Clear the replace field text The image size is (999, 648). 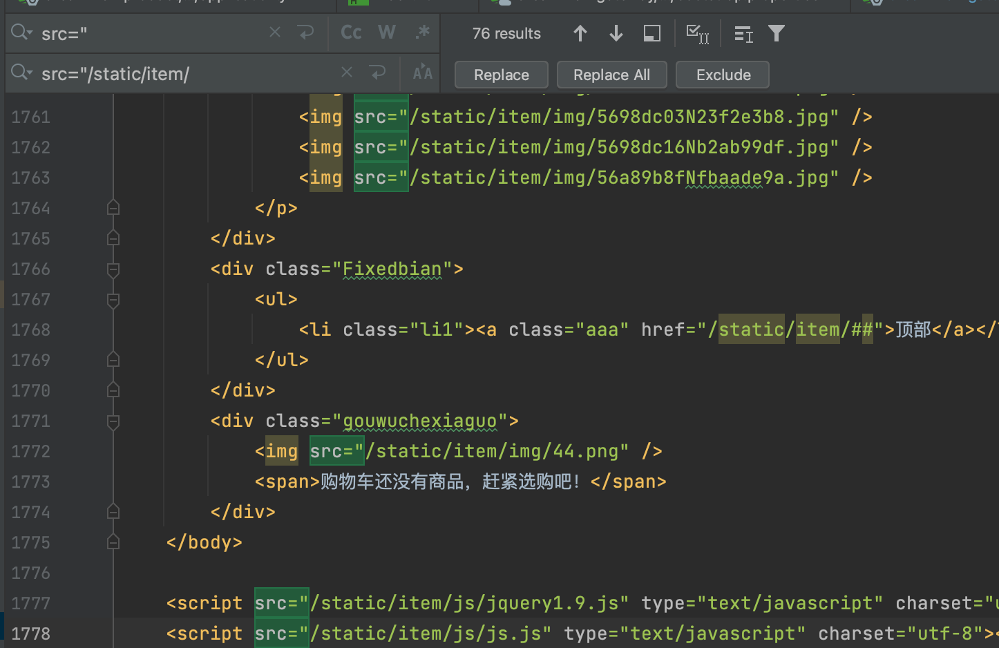coord(347,73)
